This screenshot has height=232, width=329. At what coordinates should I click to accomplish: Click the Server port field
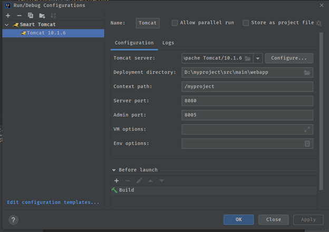[247, 100]
